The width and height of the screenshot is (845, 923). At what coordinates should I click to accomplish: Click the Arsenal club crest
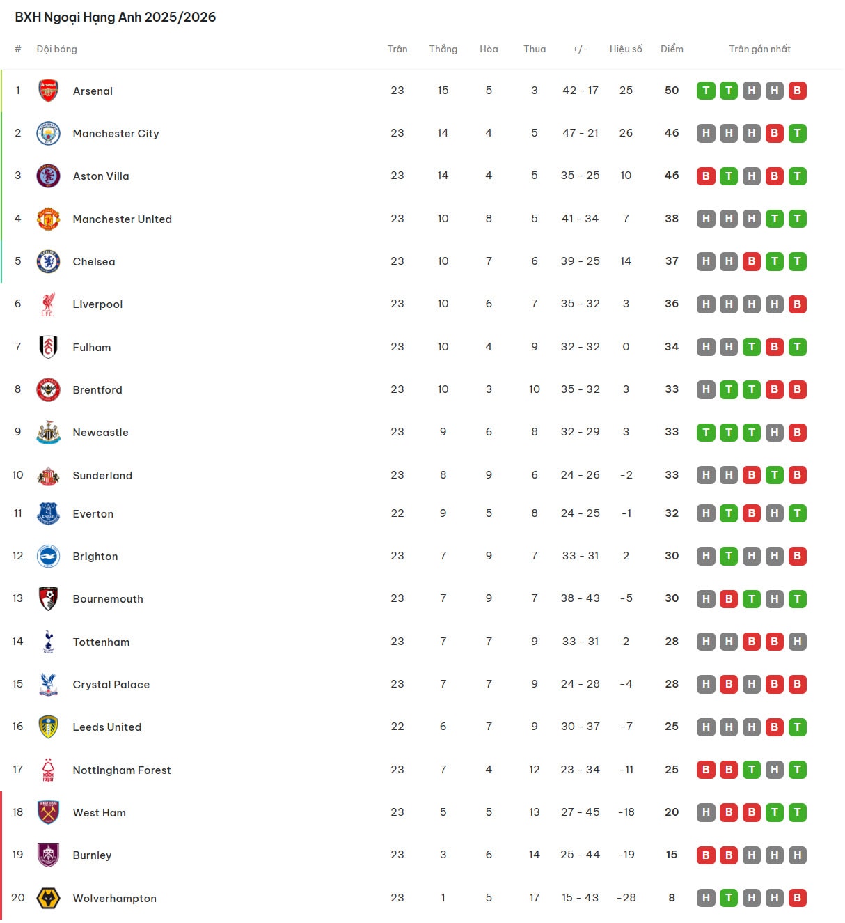pos(48,91)
